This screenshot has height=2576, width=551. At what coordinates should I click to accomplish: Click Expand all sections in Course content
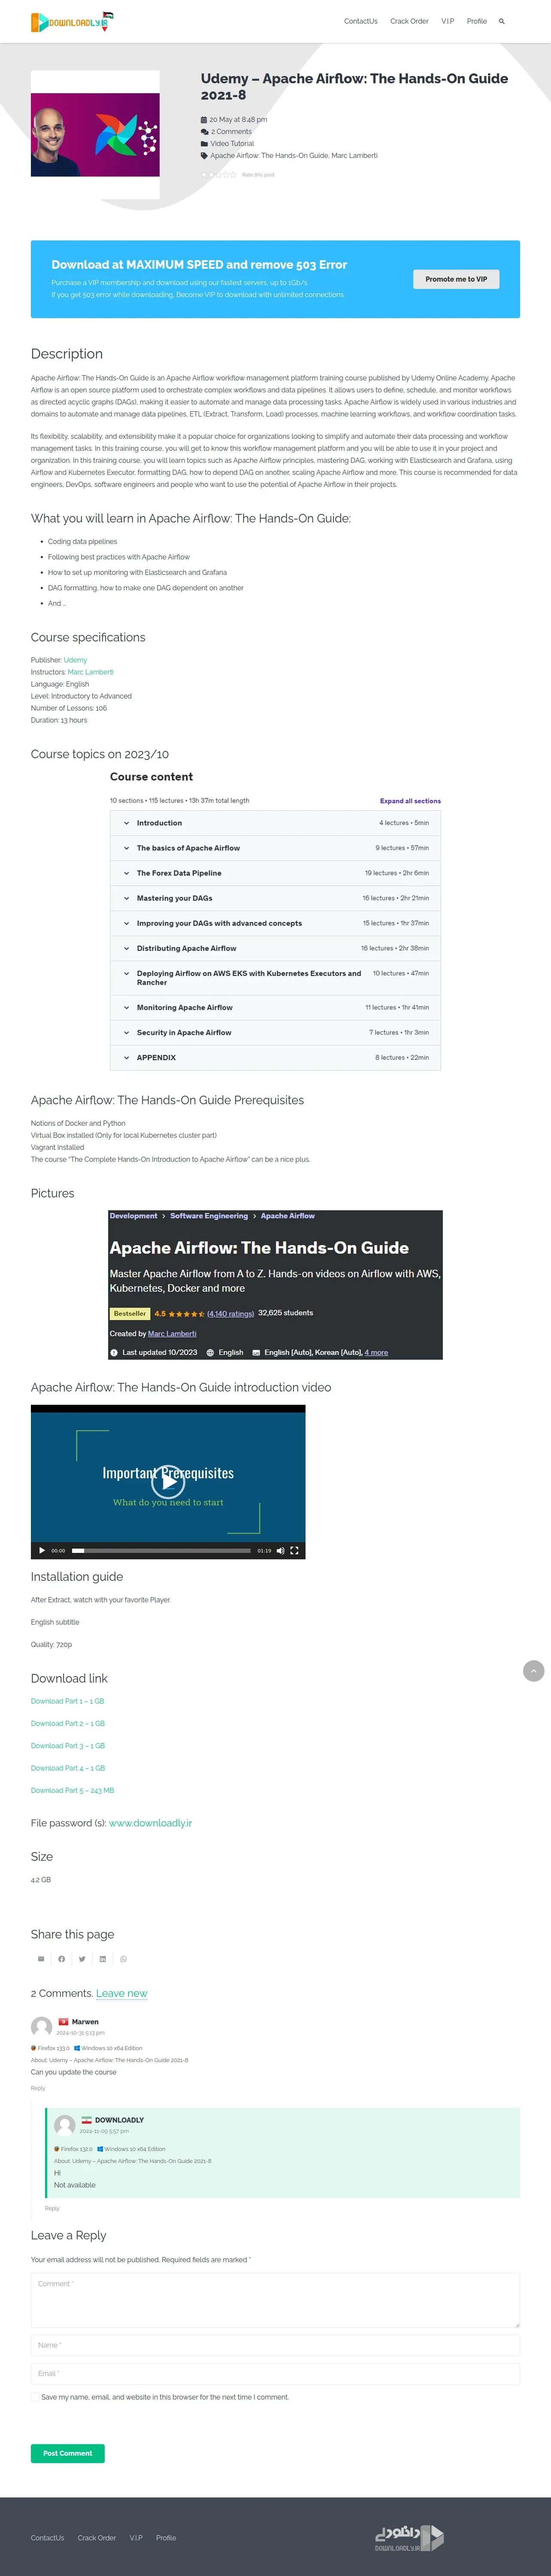[x=410, y=801]
